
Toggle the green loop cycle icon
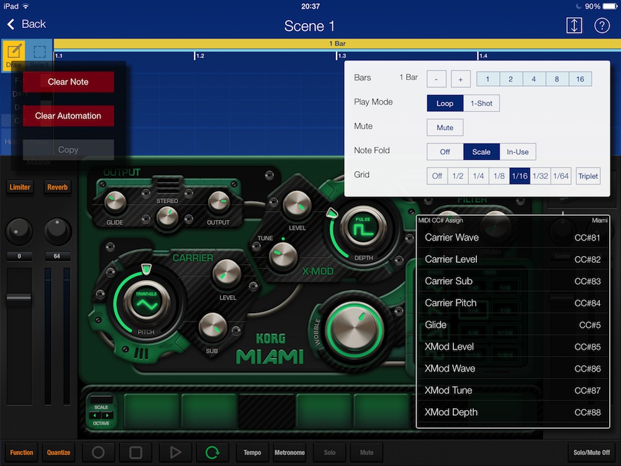tap(212, 452)
